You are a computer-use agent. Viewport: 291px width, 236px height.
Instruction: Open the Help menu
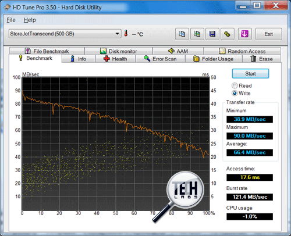click(30, 20)
